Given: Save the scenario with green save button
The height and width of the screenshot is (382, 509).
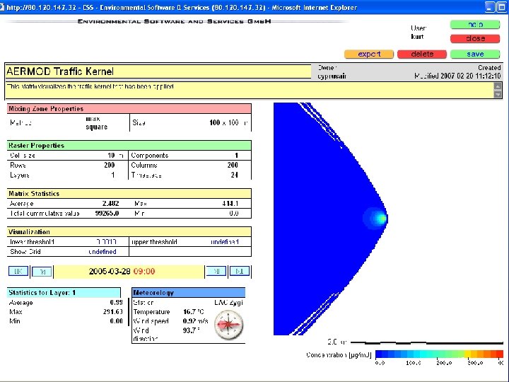Looking at the screenshot, I should click(476, 54).
